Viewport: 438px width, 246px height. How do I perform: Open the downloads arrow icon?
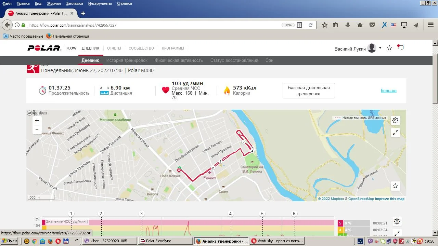pos(348,25)
